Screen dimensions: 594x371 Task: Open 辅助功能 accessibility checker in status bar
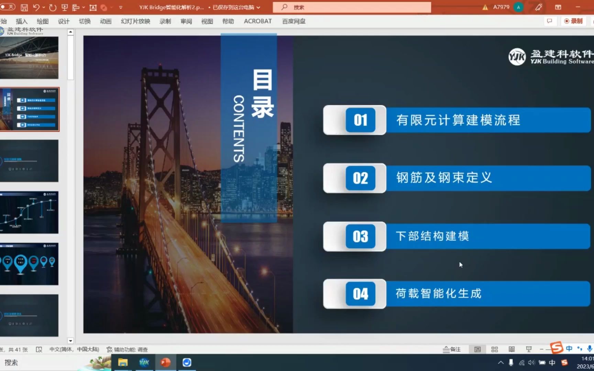pos(127,349)
